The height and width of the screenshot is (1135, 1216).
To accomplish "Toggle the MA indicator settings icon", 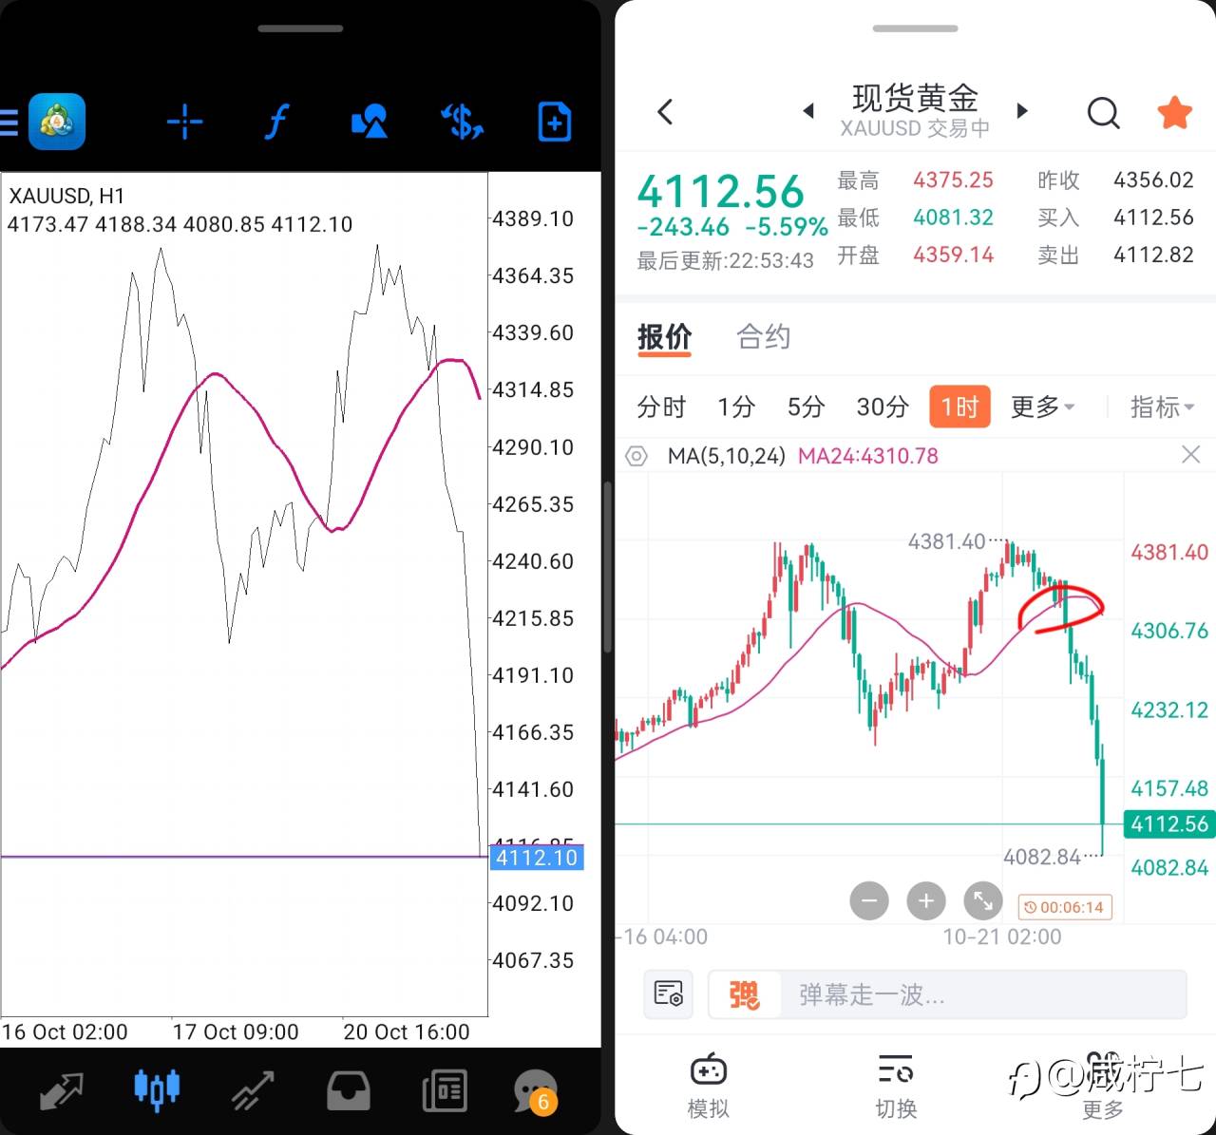I will click(x=636, y=457).
